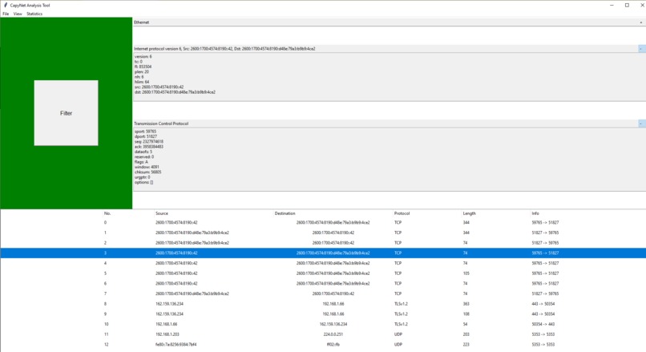Expand the Ethernet section
The height and width of the screenshot is (352, 646).
pyautogui.click(x=640, y=22)
